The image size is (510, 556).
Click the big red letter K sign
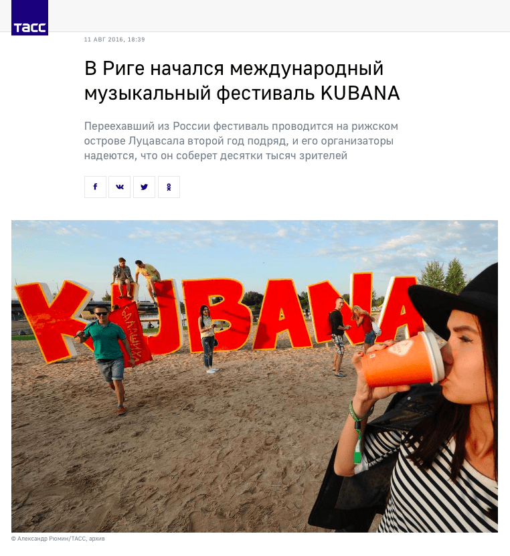pyautogui.click(x=50, y=322)
